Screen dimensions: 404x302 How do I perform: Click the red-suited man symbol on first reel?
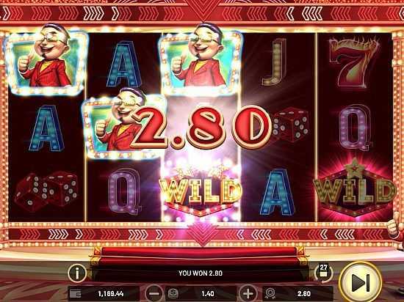click(46, 59)
